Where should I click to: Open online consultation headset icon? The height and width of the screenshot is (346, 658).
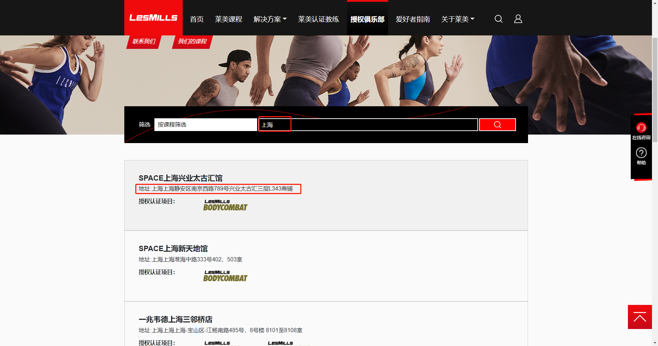coord(641,127)
